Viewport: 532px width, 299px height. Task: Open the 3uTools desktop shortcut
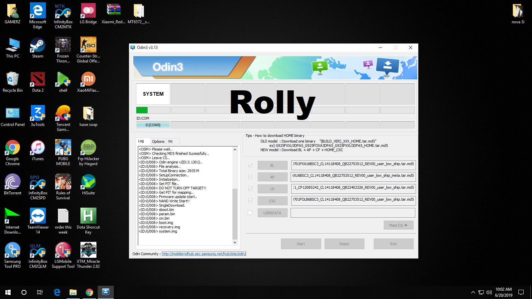pos(38,116)
